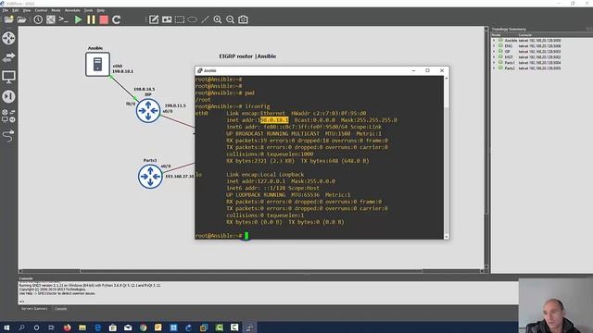Image resolution: width=593 pixels, height=333 pixels.
Task: Toggle show/hide interface labels
Action: coord(50,19)
